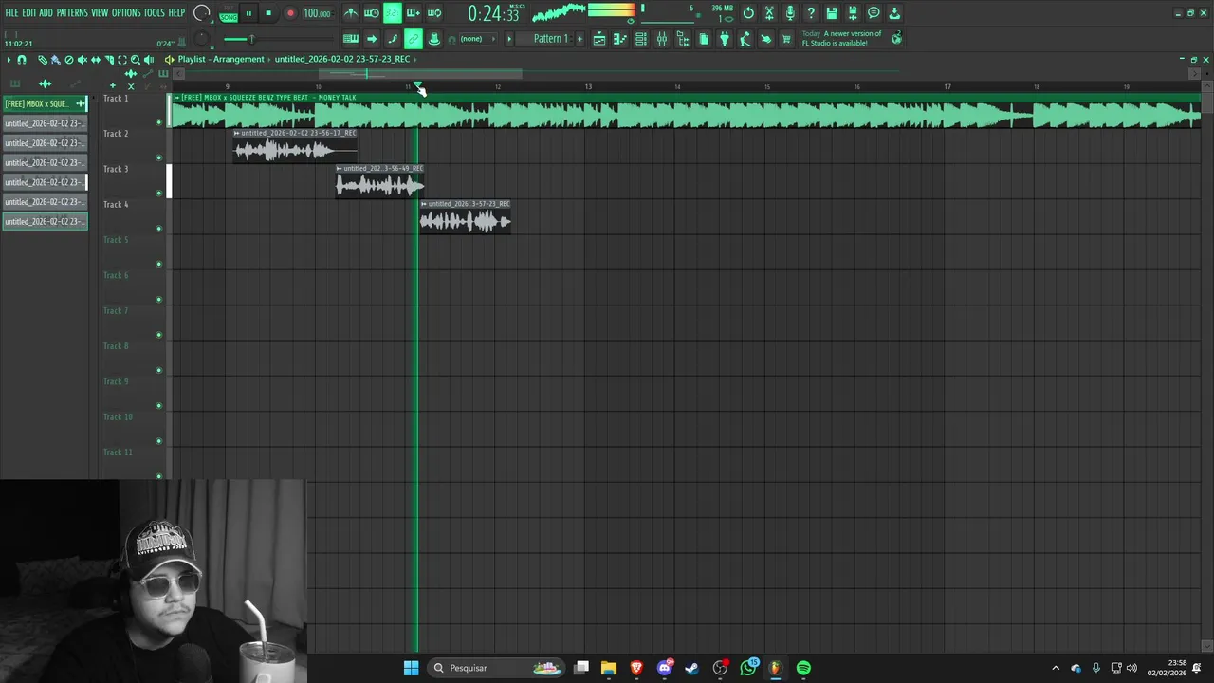Select the Draw pencil tool in Playlist
This screenshot has height=683, width=1214.
point(43,59)
